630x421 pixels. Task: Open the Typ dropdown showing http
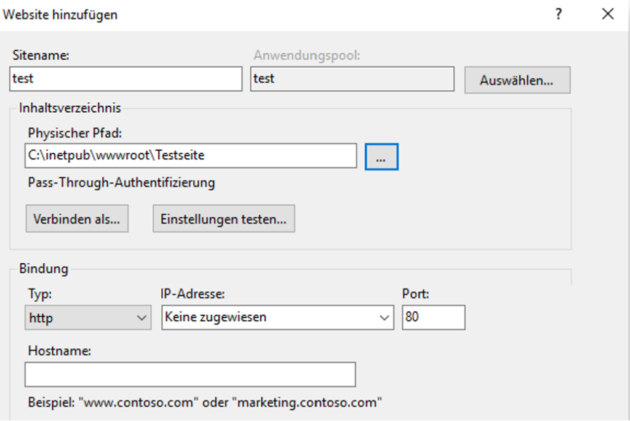88,318
